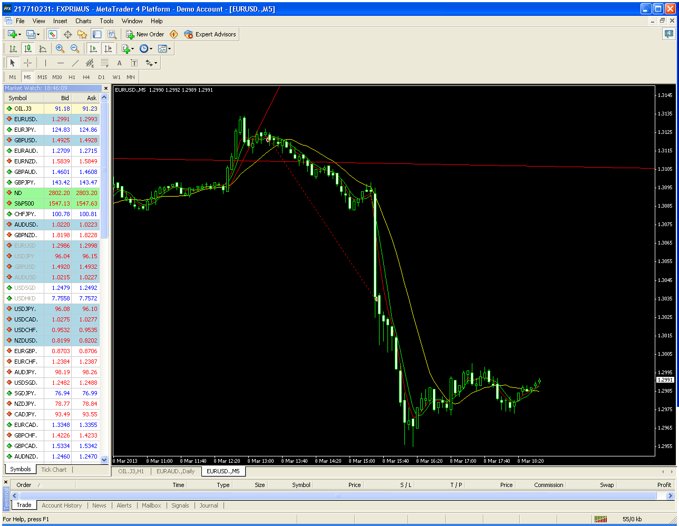Close the Terminal panel with its X
This screenshot has width=679, height=526.
click(6, 482)
